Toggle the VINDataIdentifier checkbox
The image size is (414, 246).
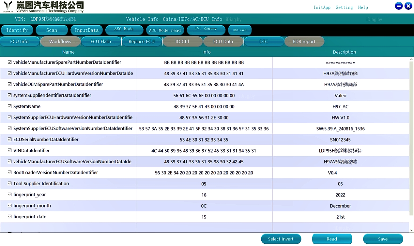pyautogui.click(x=9, y=150)
